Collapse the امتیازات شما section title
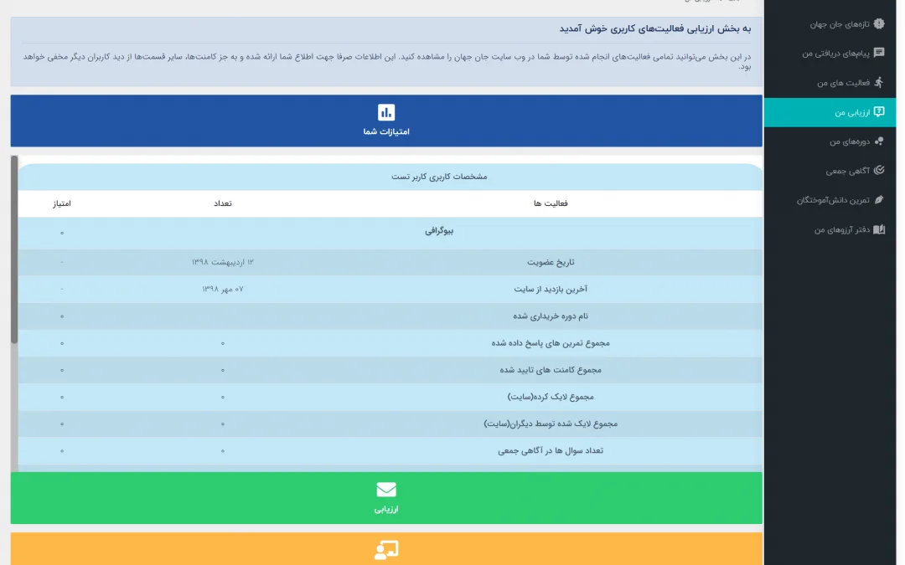The height and width of the screenshot is (565, 905). (386, 132)
